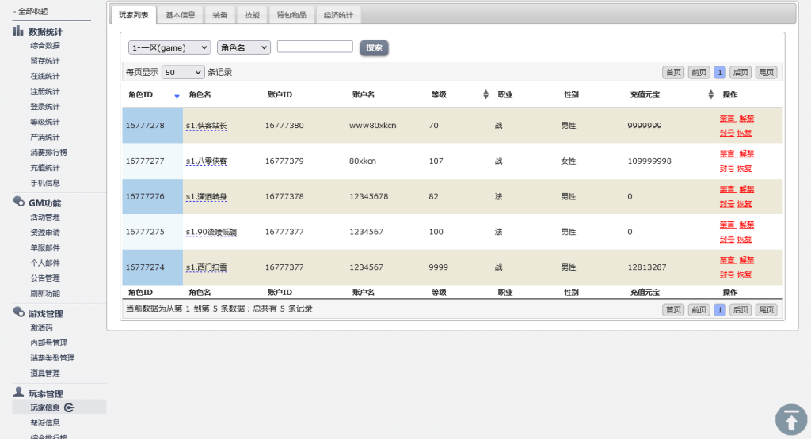Open 激活码 in the sidebar
Viewport: 811px width, 439px height.
41,328
